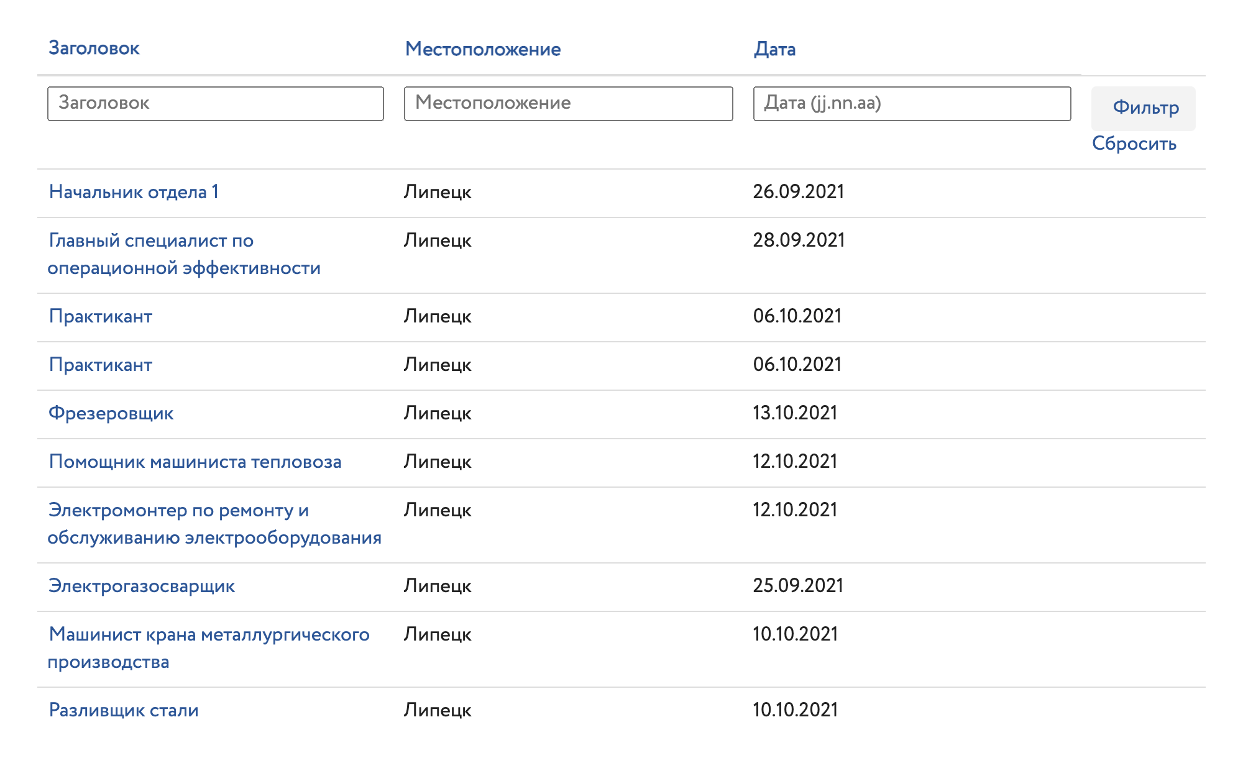Viewport: 1243px width, 758px height.
Task: Click the 12.10.2021 date in Помощник машиниста row
Action: pos(795,462)
